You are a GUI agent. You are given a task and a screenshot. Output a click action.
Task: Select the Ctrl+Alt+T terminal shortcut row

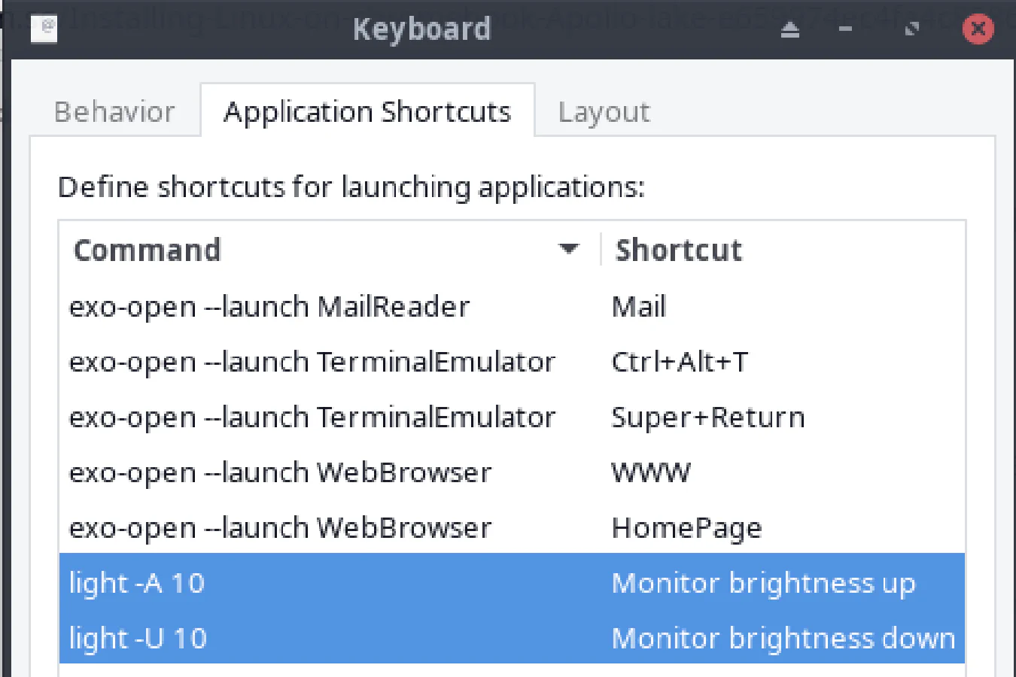click(x=301, y=362)
